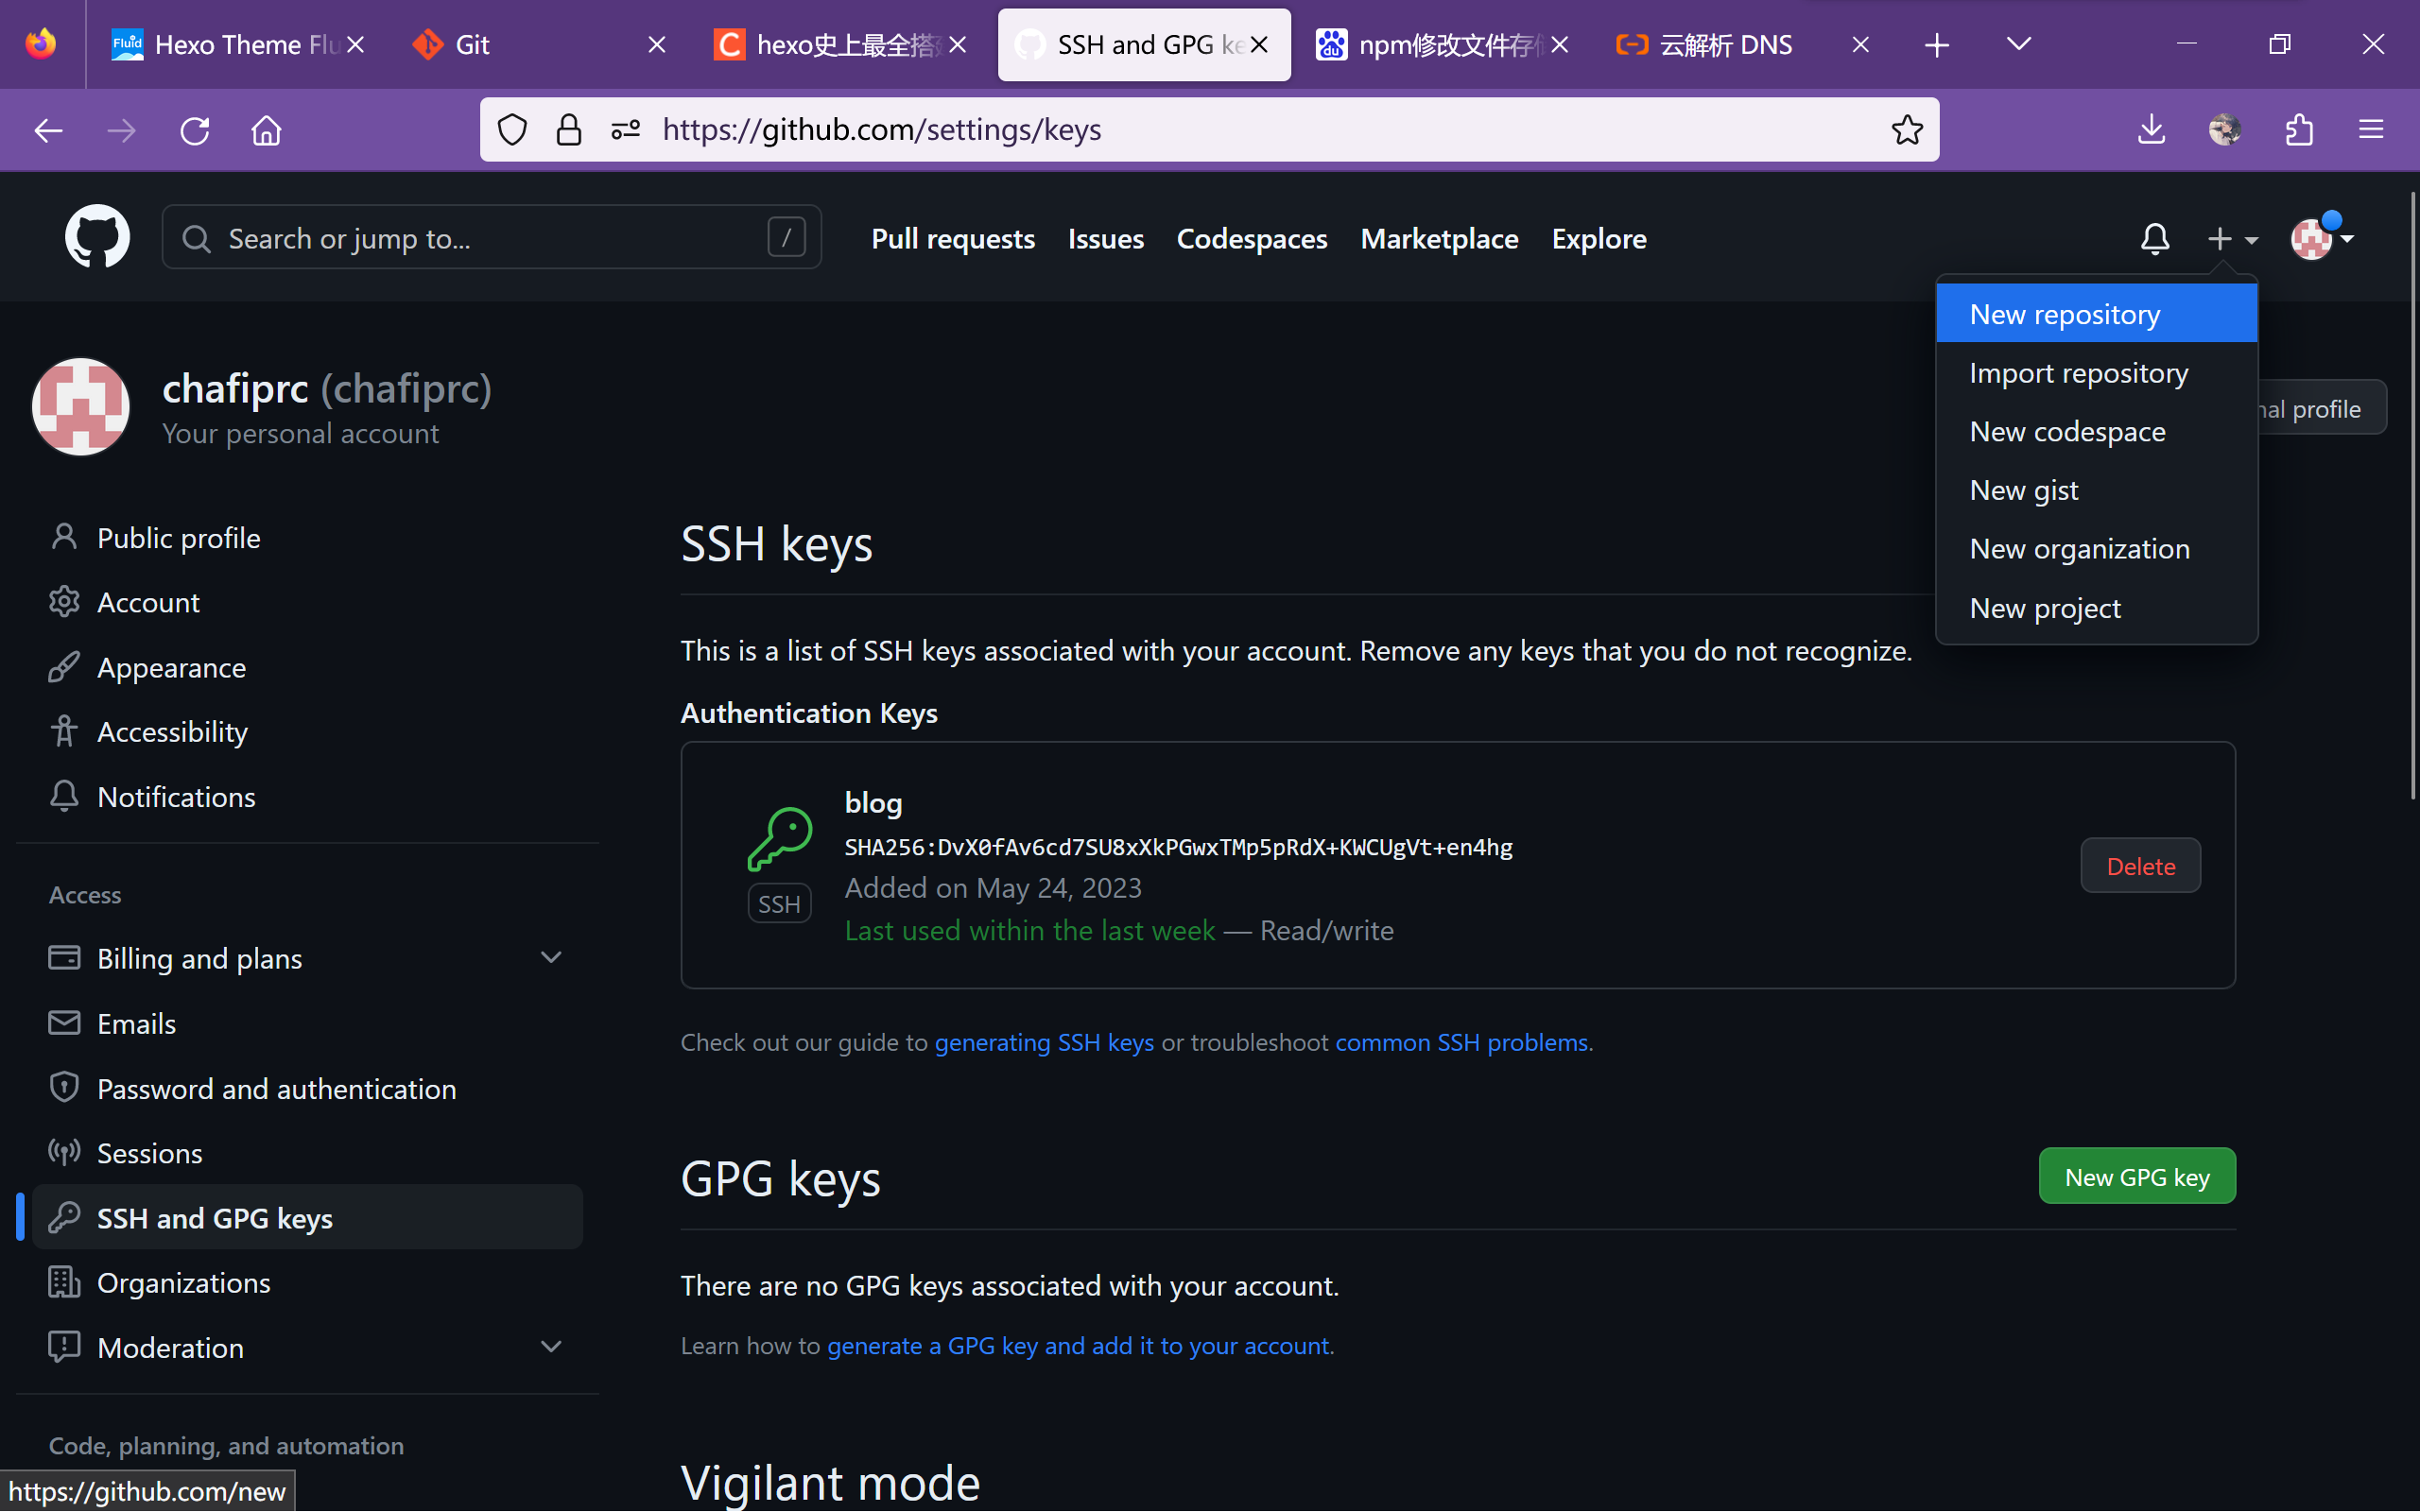Select New gist menu entry
The image size is (2420, 1512).
pyautogui.click(x=2023, y=490)
